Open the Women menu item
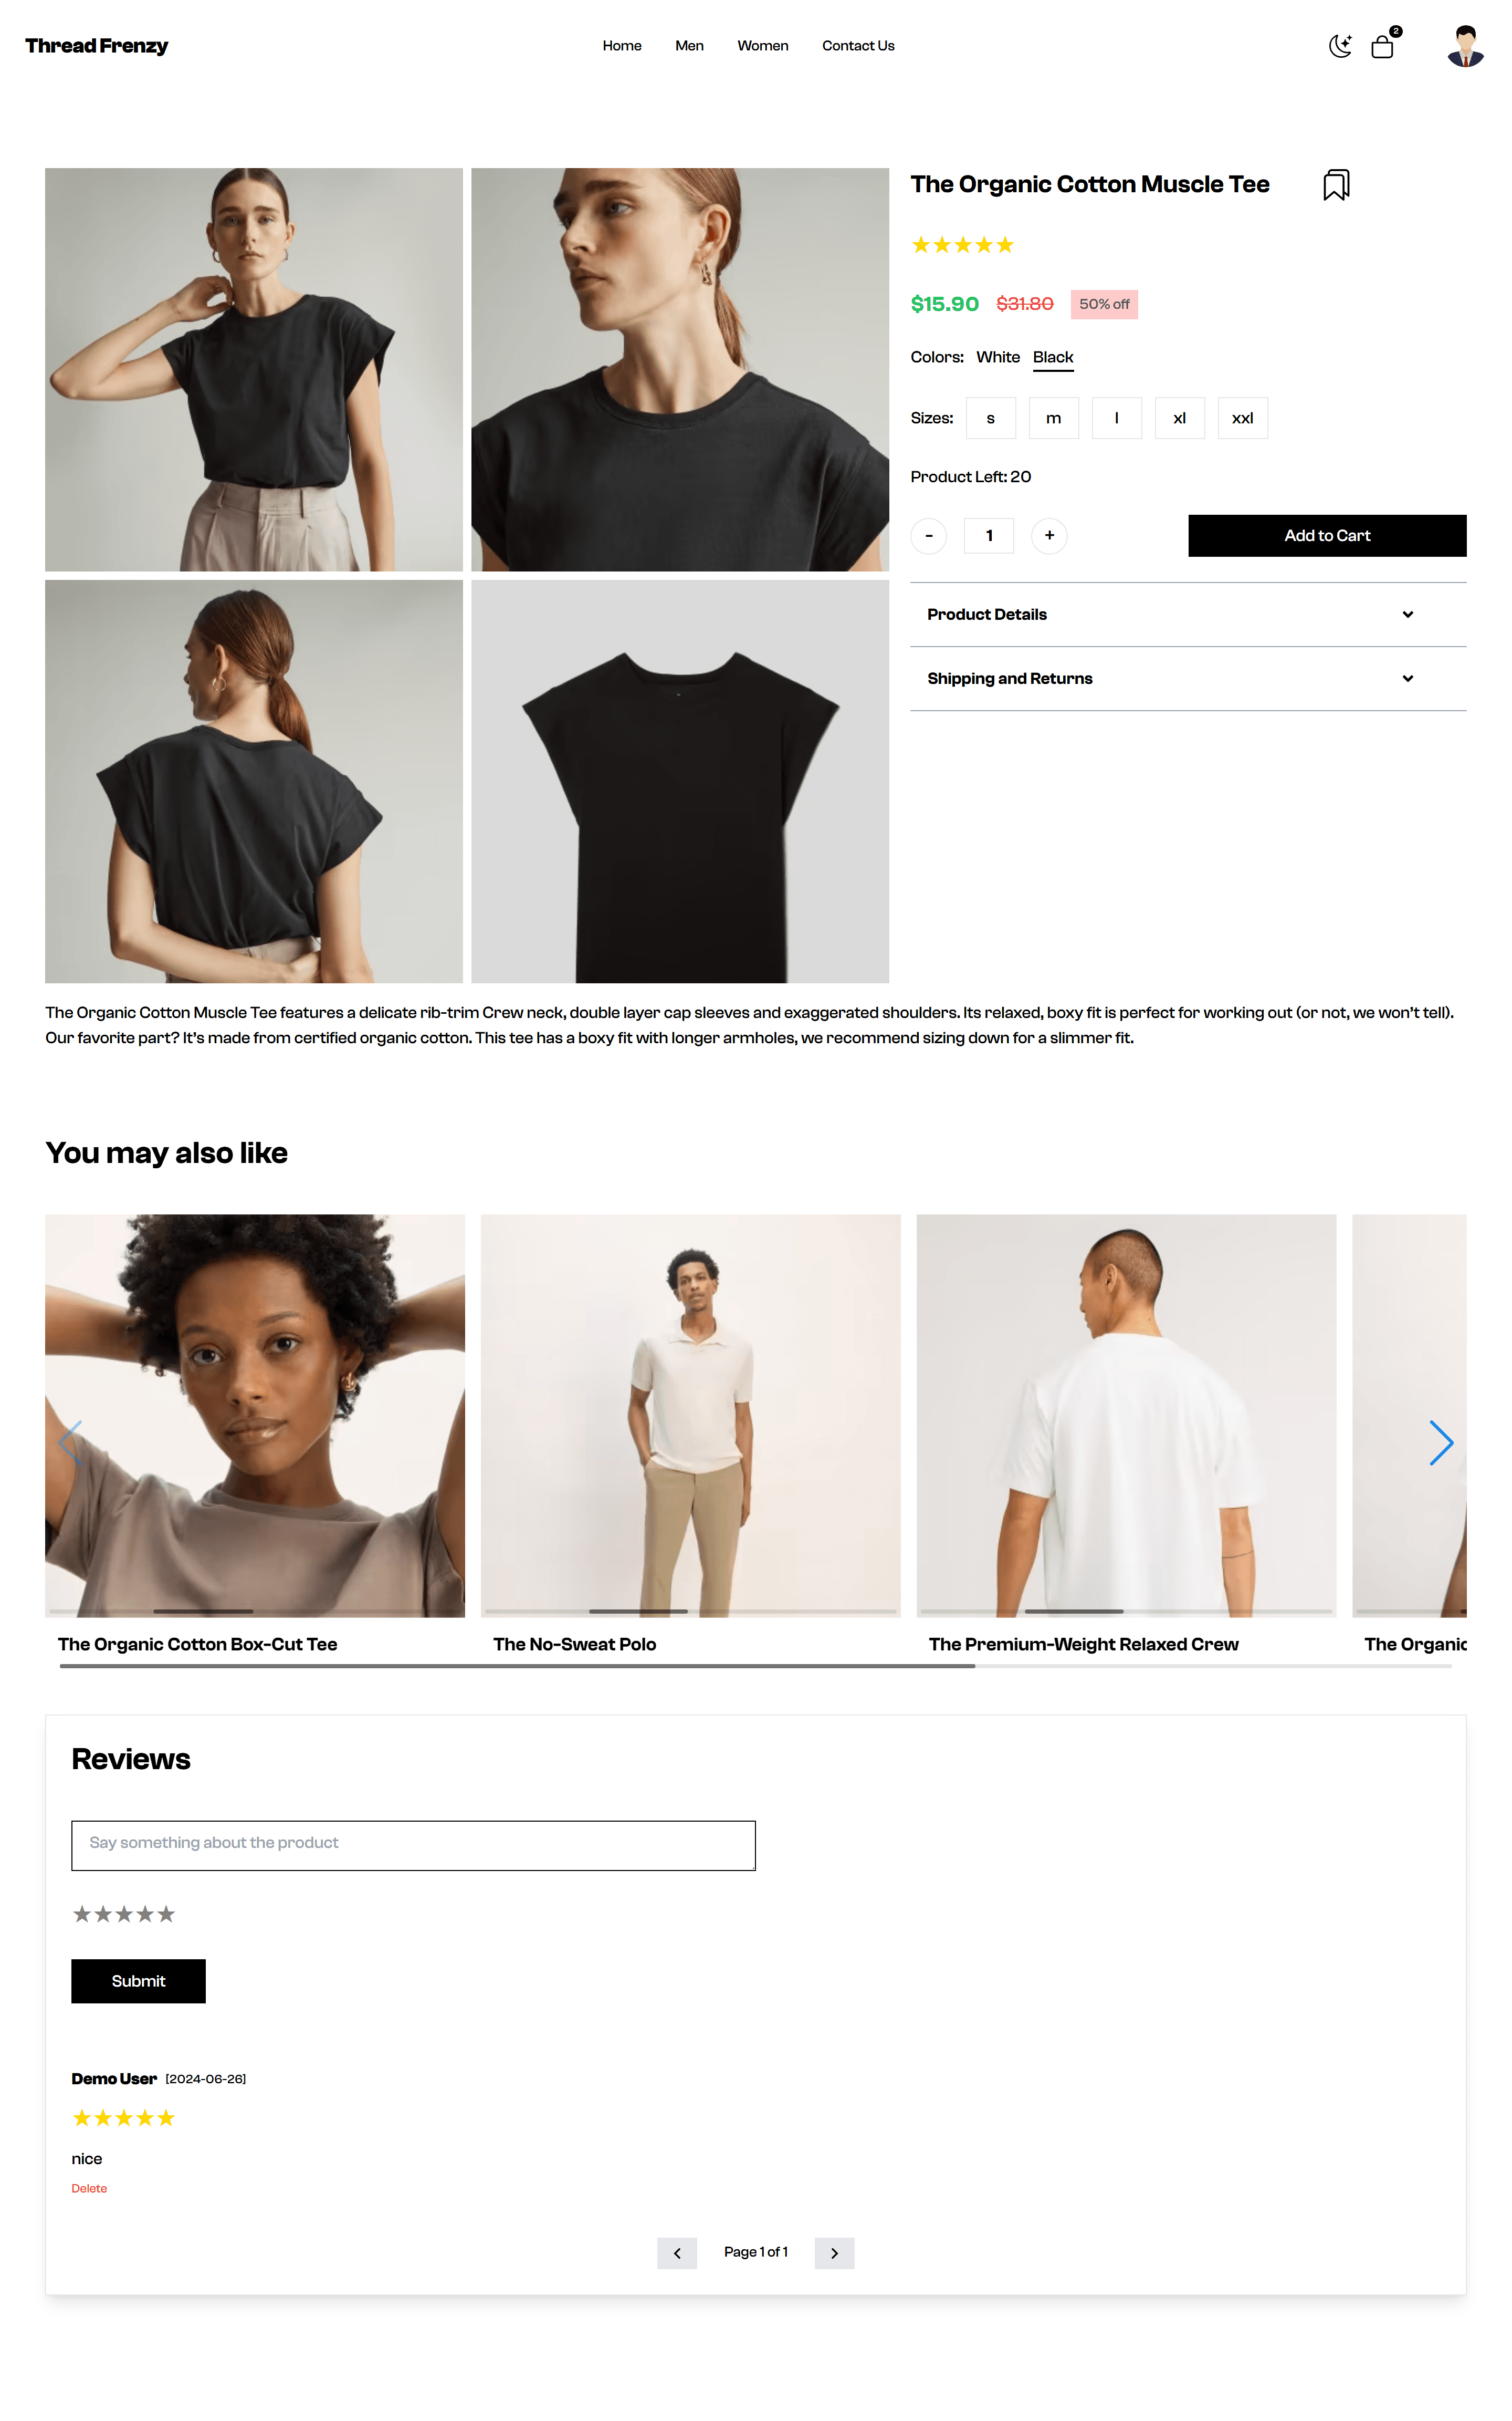 tap(763, 46)
